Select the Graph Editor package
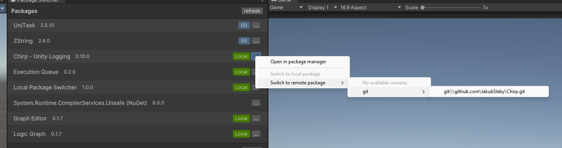 coord(30,118)
